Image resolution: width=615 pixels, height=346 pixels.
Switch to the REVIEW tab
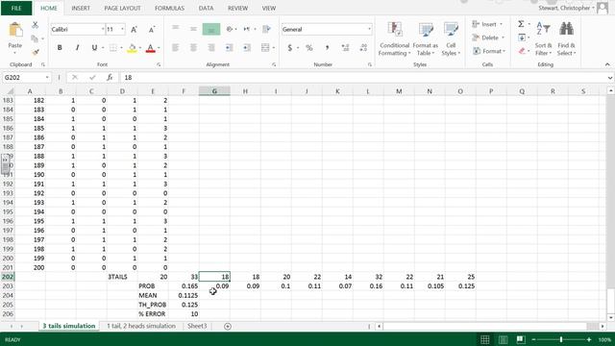click(x=237, y=8)
